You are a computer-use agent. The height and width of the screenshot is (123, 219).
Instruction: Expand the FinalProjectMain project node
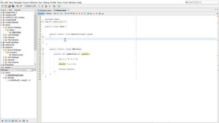(1, 42)
